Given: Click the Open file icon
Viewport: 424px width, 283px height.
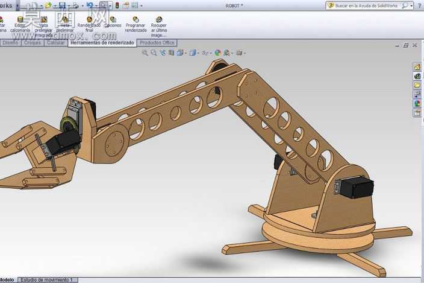Looking at the screenshot, I should (x=48, y=5).
